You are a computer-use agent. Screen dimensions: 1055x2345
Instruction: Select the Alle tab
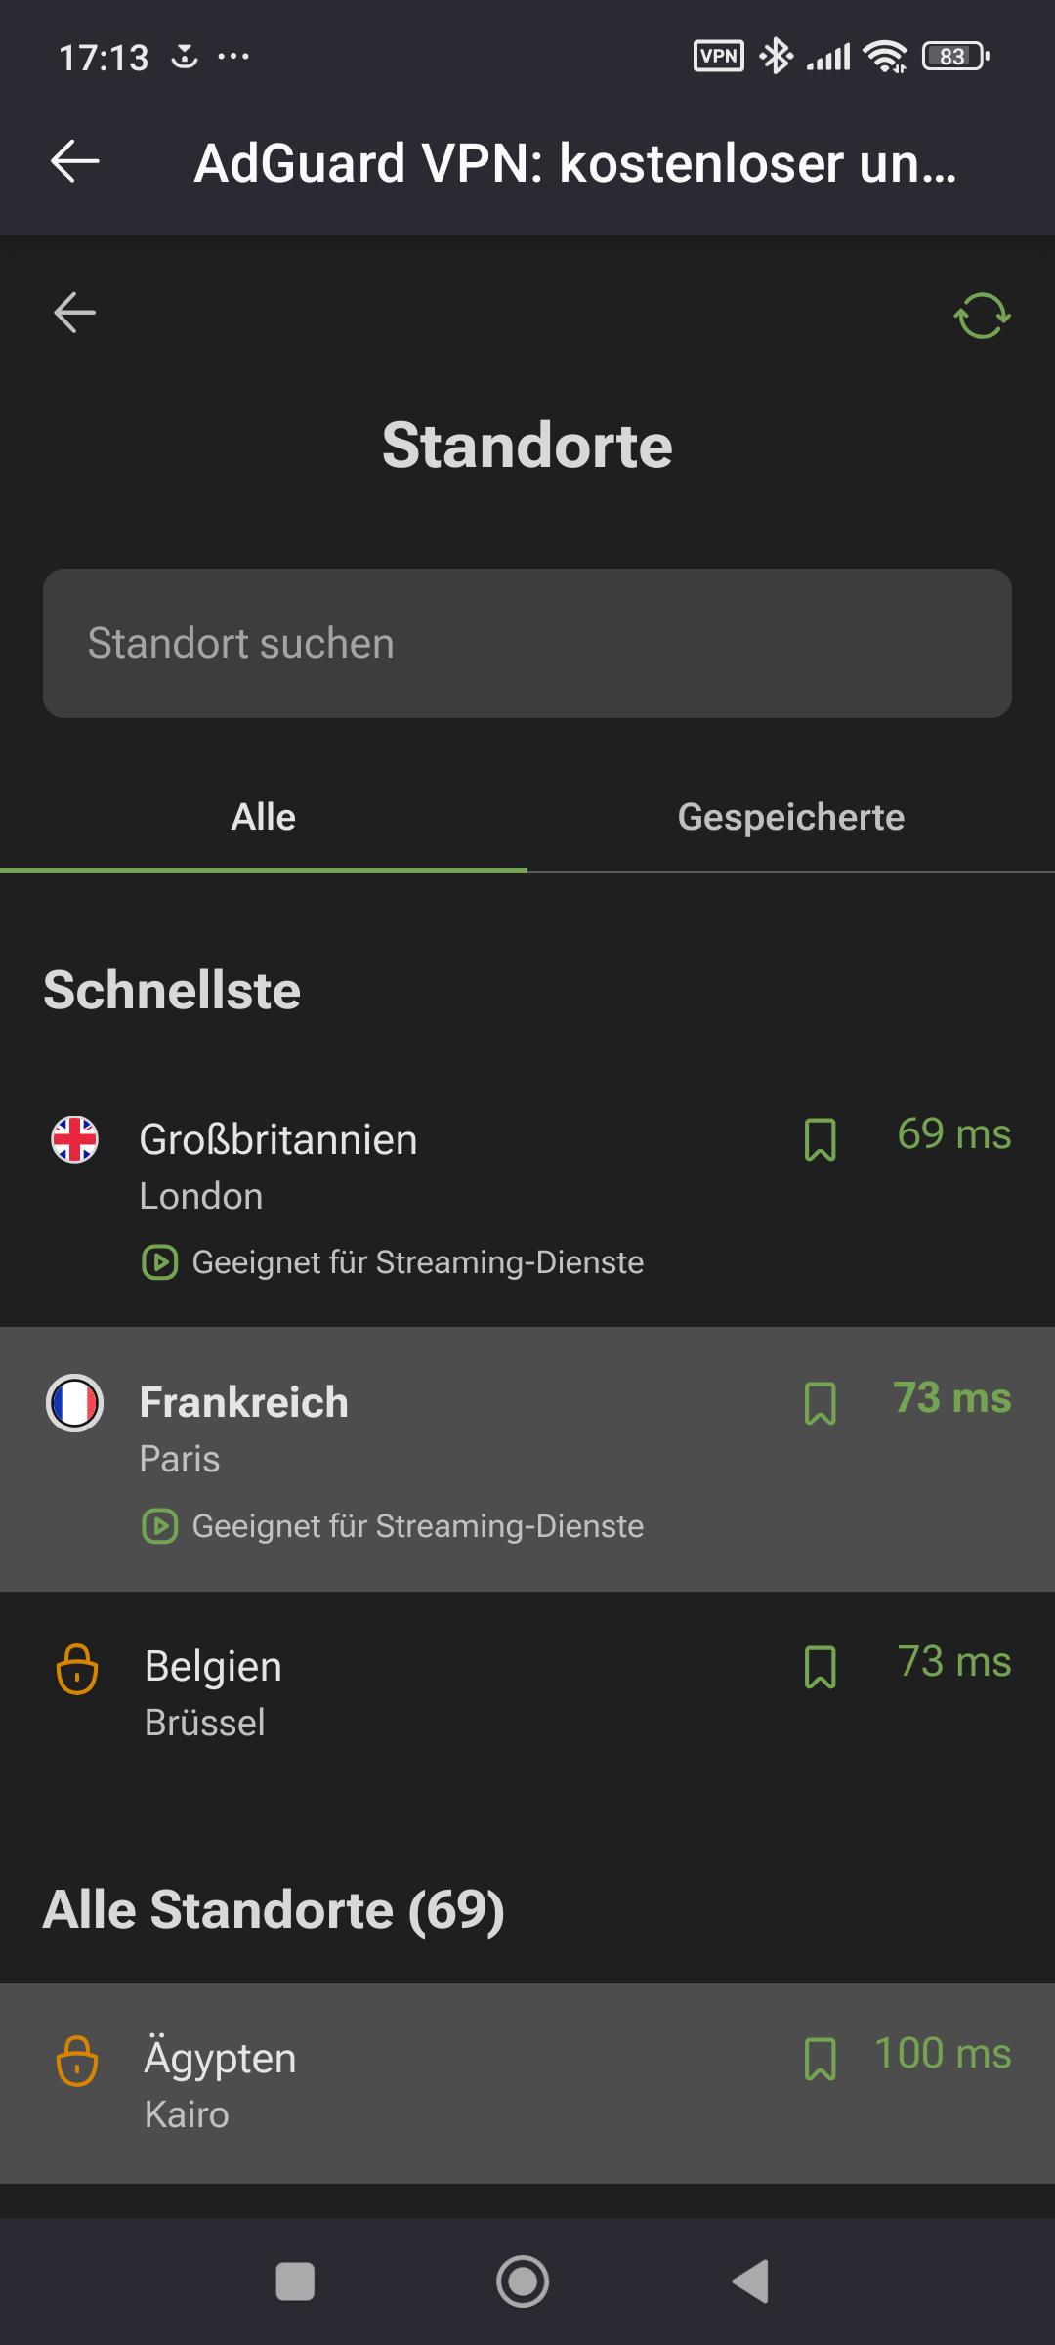[x=264, y=817]
